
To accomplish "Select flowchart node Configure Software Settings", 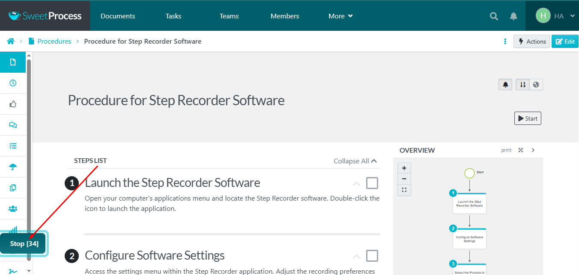I will (469, 238).
